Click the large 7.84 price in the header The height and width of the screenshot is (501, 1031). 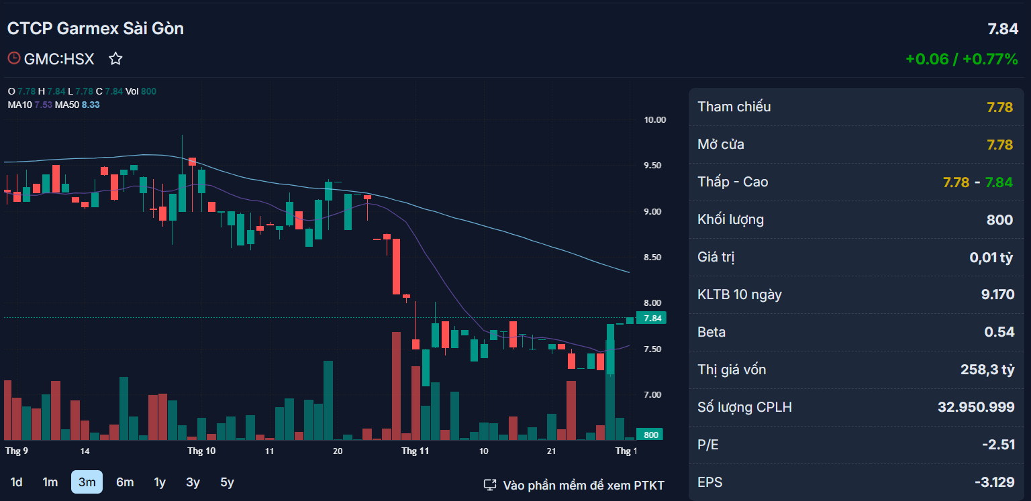tap(1003, 29)
